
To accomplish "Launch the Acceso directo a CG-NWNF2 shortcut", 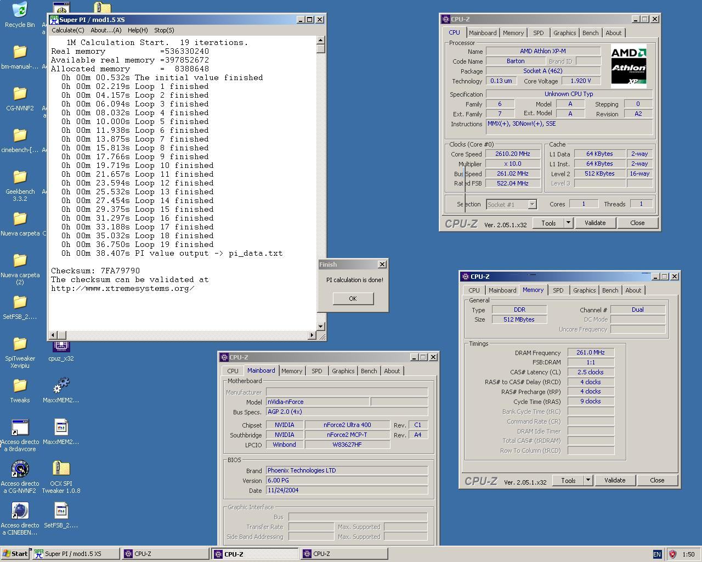I will pos(20,469).
